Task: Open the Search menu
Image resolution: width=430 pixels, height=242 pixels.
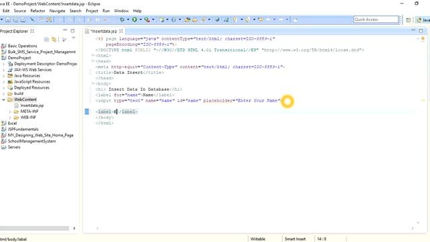Action: tap(75, 11)
